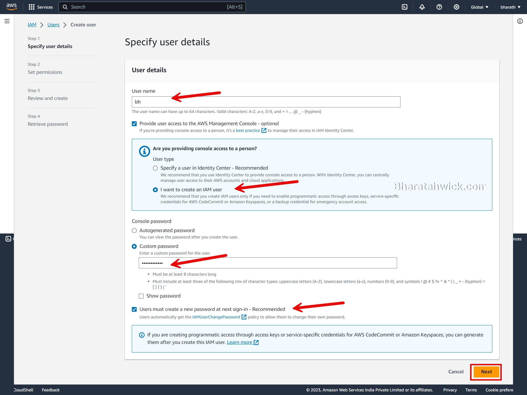Click the Create user breadcrumb text
Screen dimensions: 527x395
(83, 25)
